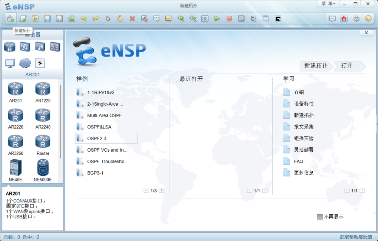Click the red X delete icon
The height and width of the screenshot is (241, 378).
(132, 19)
